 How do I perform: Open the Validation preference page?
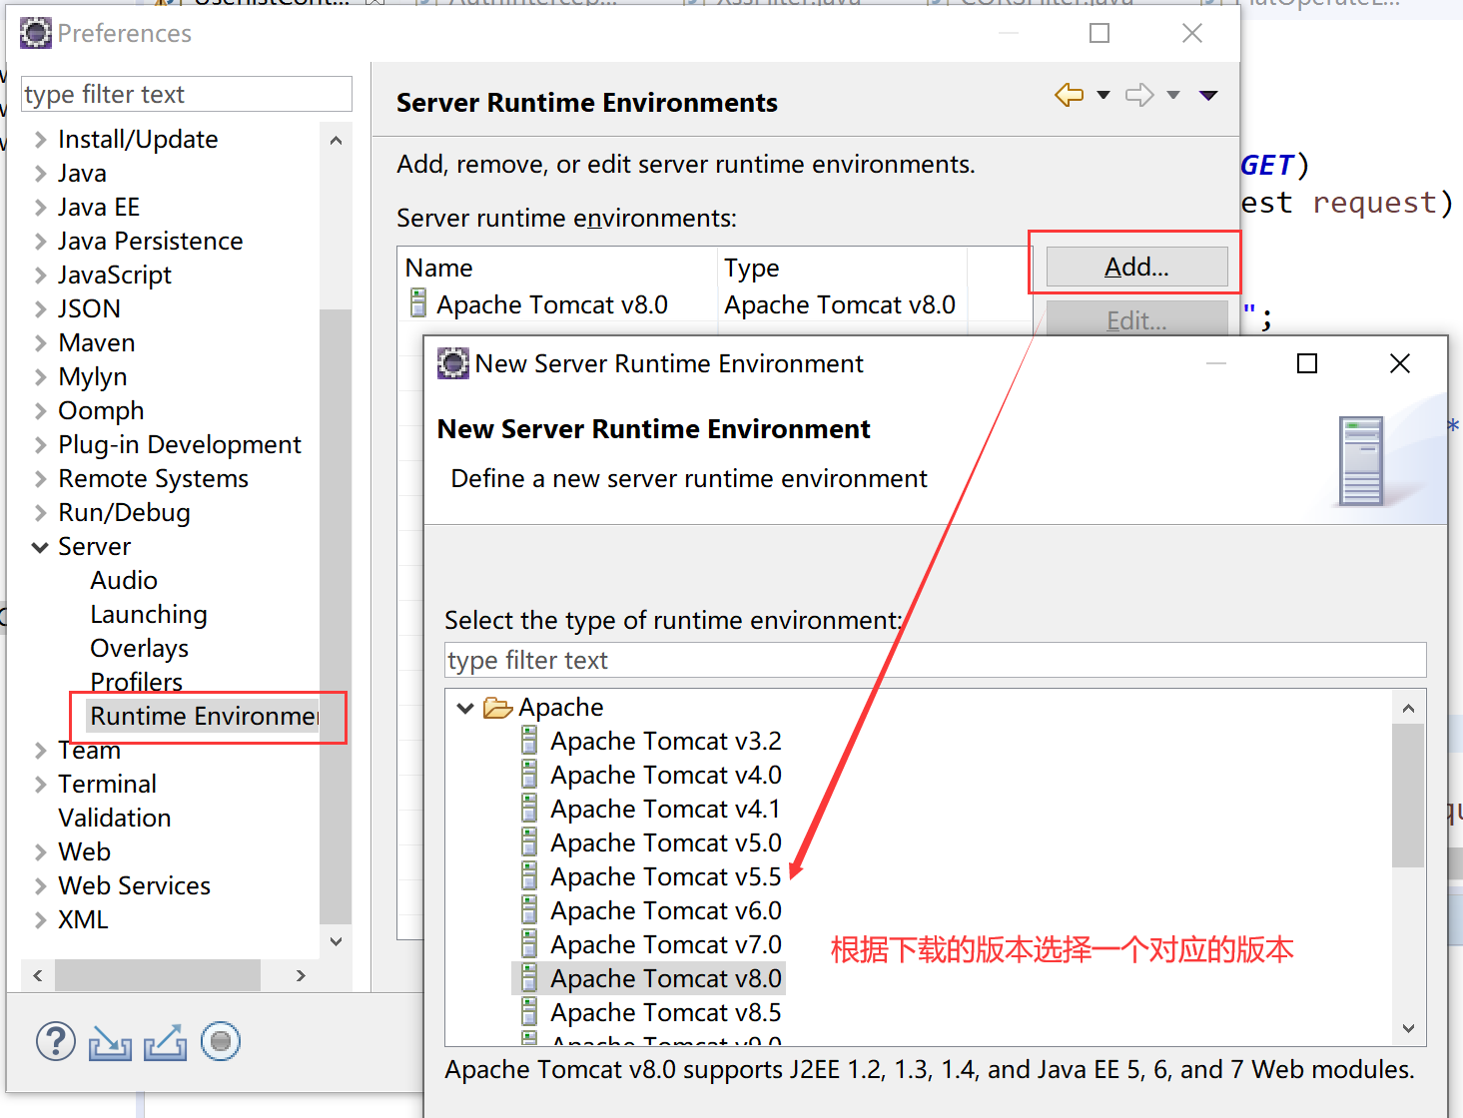(x=115, y=818)
